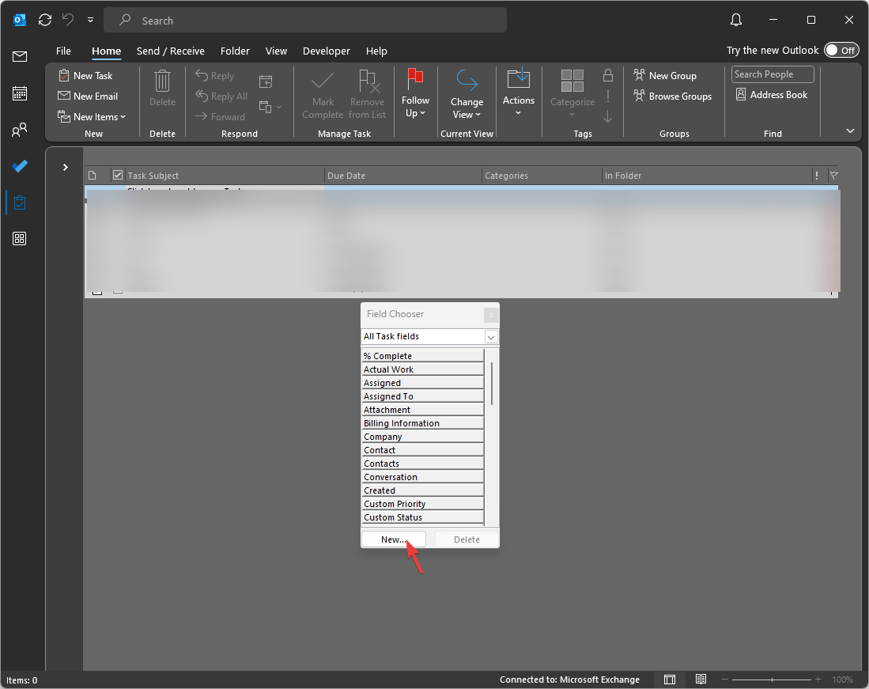Screen dimensions: 869x689
Task: Open the To Do checkmark icon
Action: point(20,166)
